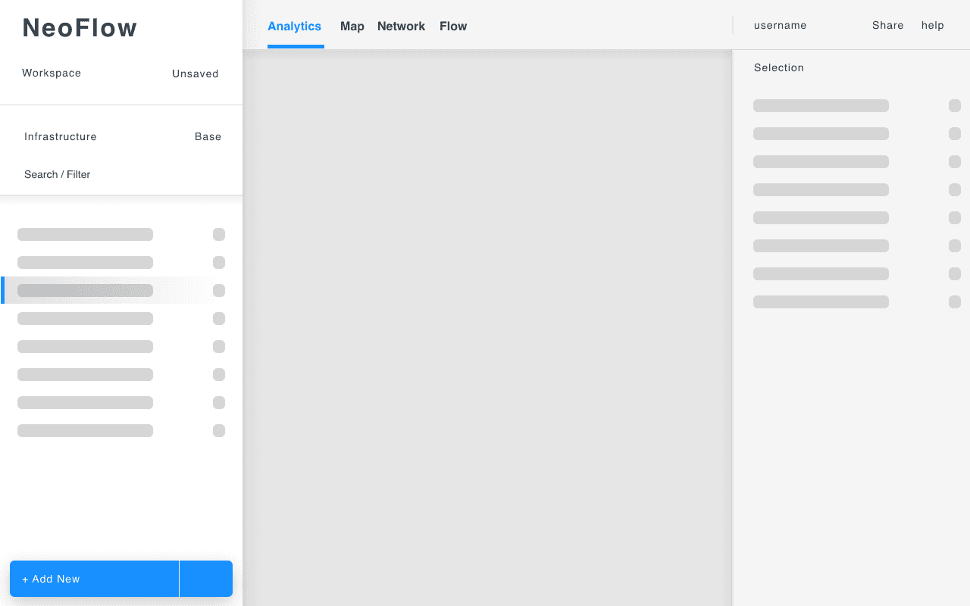
Task: Click the NeoFlow logo
Action: [x=80, y=28]
